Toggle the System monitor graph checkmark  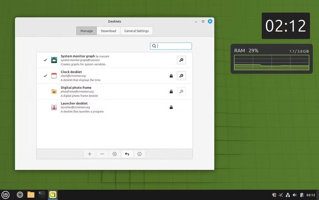click(x=45, y=60)
